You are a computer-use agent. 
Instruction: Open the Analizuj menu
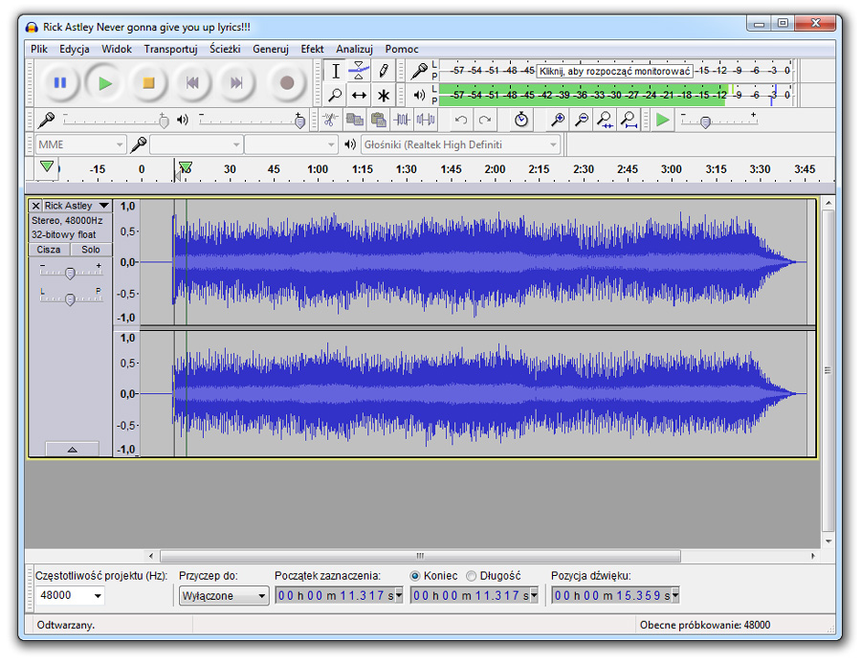tap(354, 49)
